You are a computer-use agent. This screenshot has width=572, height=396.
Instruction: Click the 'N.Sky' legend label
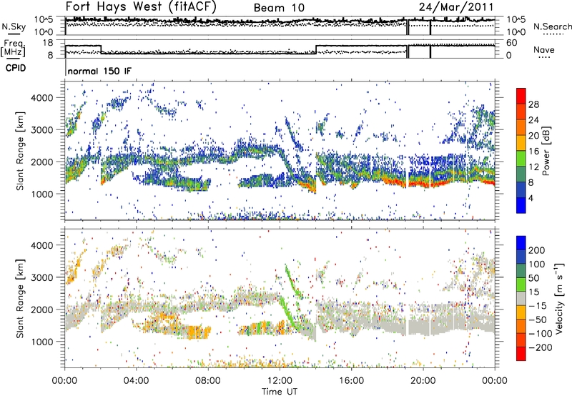[x=14, y=26]
